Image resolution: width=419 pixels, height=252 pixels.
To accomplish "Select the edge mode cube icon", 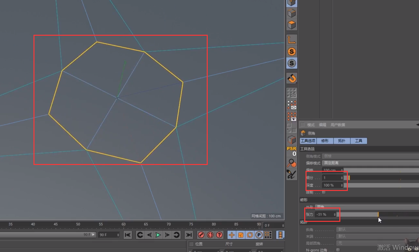I will point(292,13).
